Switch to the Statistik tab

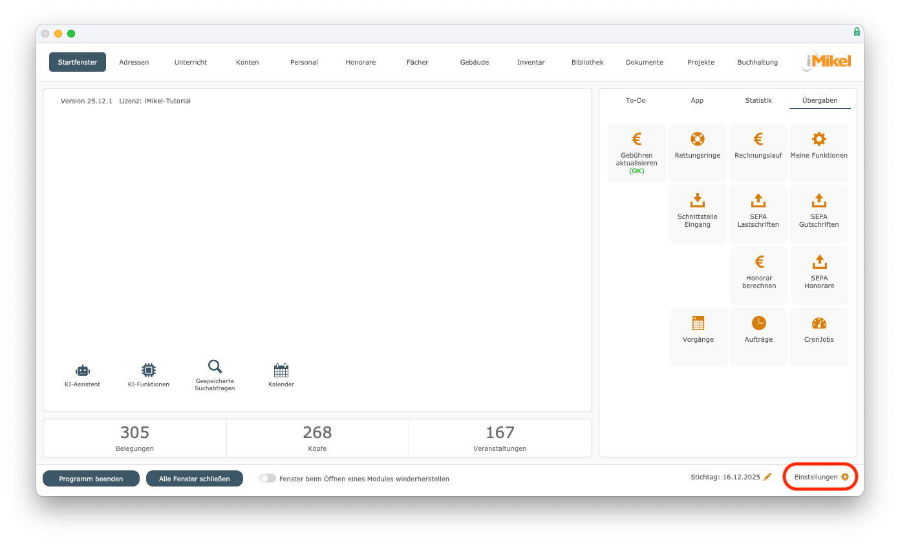758,101
